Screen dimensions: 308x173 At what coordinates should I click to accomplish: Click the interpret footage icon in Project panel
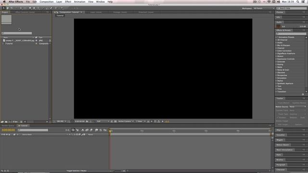[x=2, y=122]
